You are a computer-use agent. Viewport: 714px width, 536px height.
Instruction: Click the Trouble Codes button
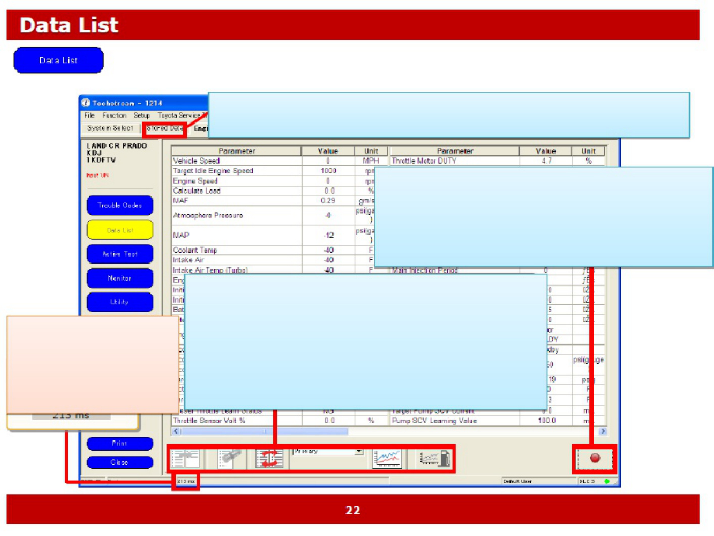click(x=120, y=205)
